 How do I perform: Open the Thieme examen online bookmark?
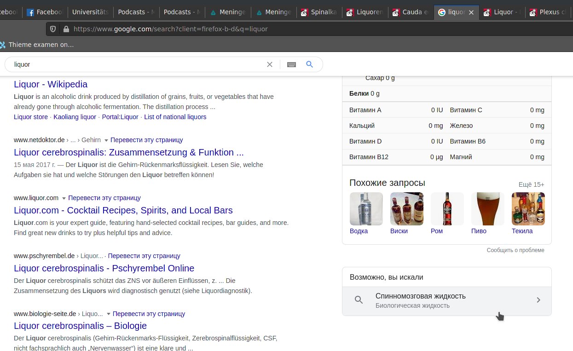(37, 45)
